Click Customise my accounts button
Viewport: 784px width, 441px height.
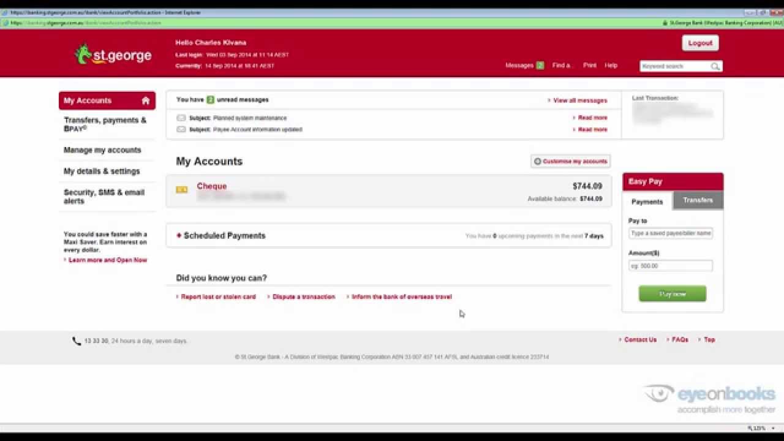[571, 162]
